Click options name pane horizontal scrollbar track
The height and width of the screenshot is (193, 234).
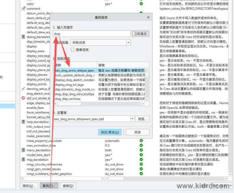(x=63, y=178)
